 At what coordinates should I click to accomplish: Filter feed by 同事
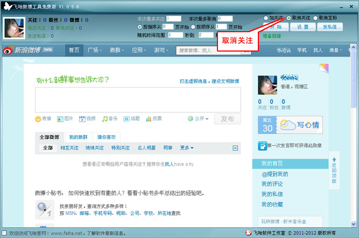[x=168, y=148]
